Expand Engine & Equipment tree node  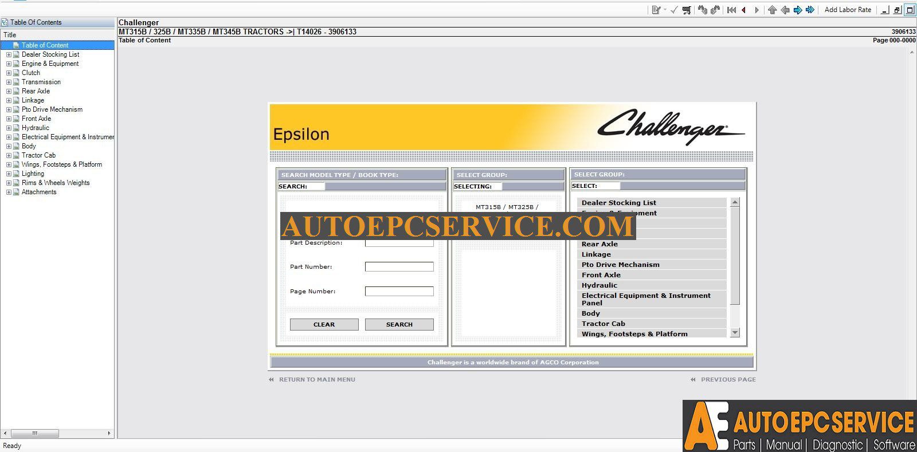coord(9,64)
